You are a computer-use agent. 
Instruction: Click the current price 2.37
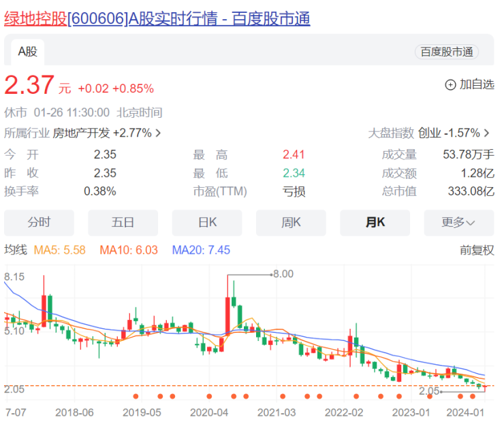[29, 85]
